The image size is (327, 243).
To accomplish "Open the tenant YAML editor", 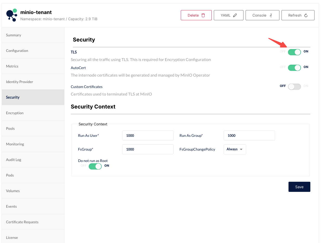I will (228, 15).
